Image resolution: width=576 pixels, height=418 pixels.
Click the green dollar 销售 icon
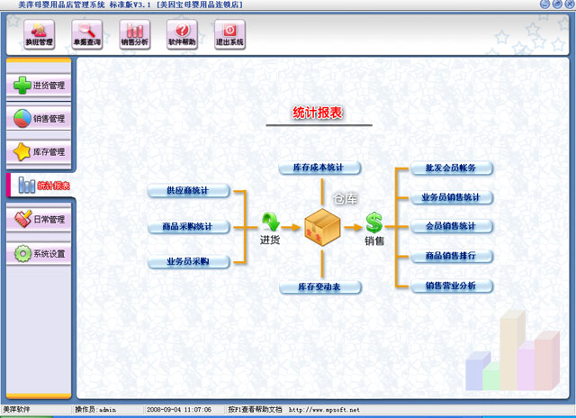[374, 223]
